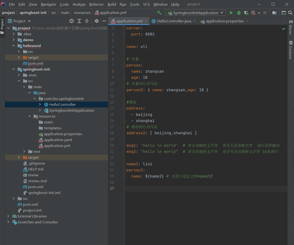The height and width of the screenshot is (245, 294).
Task: Click the locate-current-file target icon in Project panel
Action: pyautogui.click(x=71, y=21)
